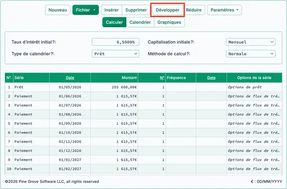The width and height of the screenshot is (287, 189).
Task: Click the Développer button
Action: pyautogui.click(x=167, y=10)
